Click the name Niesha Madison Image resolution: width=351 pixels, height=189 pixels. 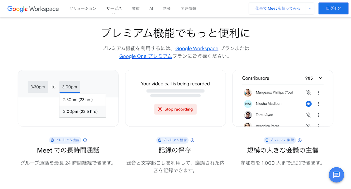tap(269, 104)
